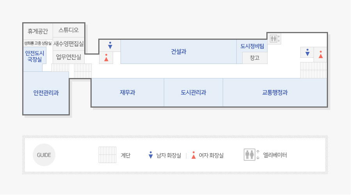Click women's restroom icon above 교통행정과
Image resolution: width=351 pixels, height=195 pixels.
pos(321,54)
